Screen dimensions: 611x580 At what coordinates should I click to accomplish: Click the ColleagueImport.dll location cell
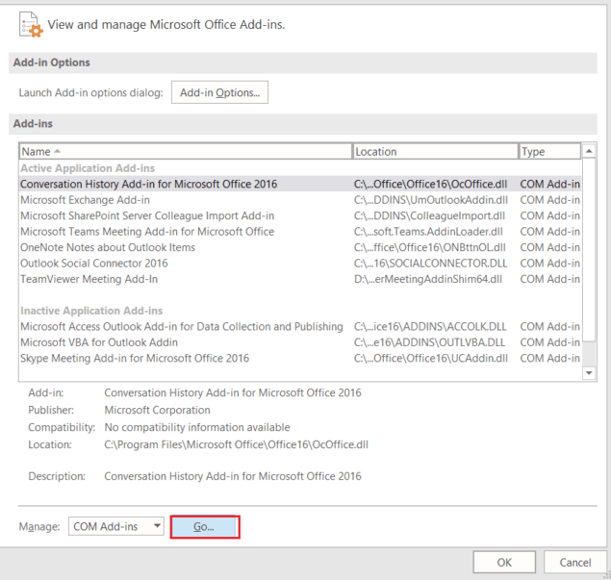click(429, 215)
